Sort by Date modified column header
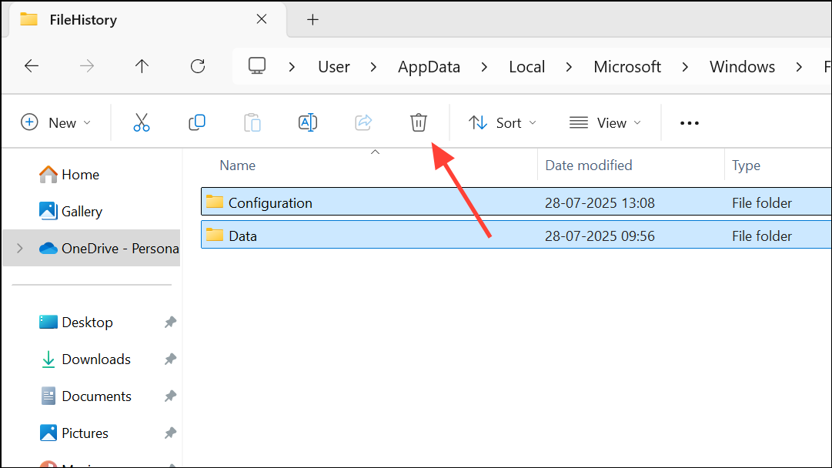Screen dimensions: 832x468 coord(589,165)
